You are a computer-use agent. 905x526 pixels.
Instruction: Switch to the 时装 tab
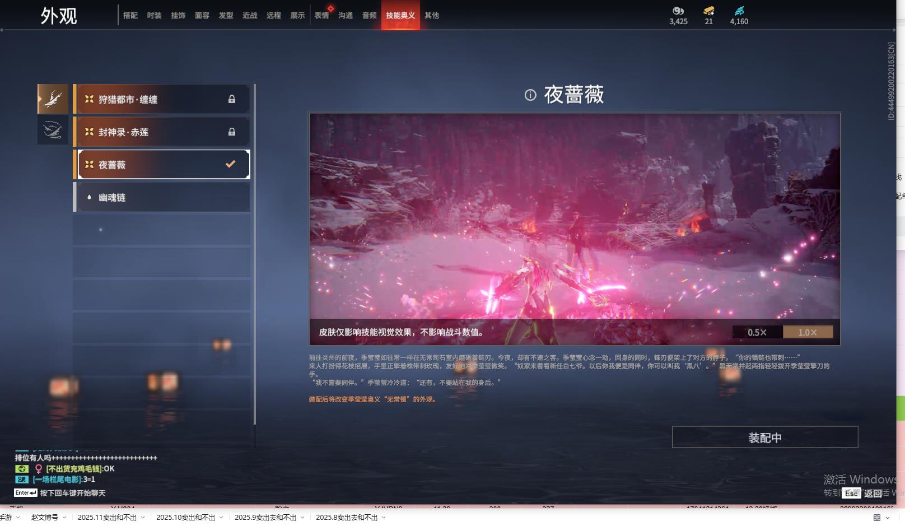coord(155,15)
